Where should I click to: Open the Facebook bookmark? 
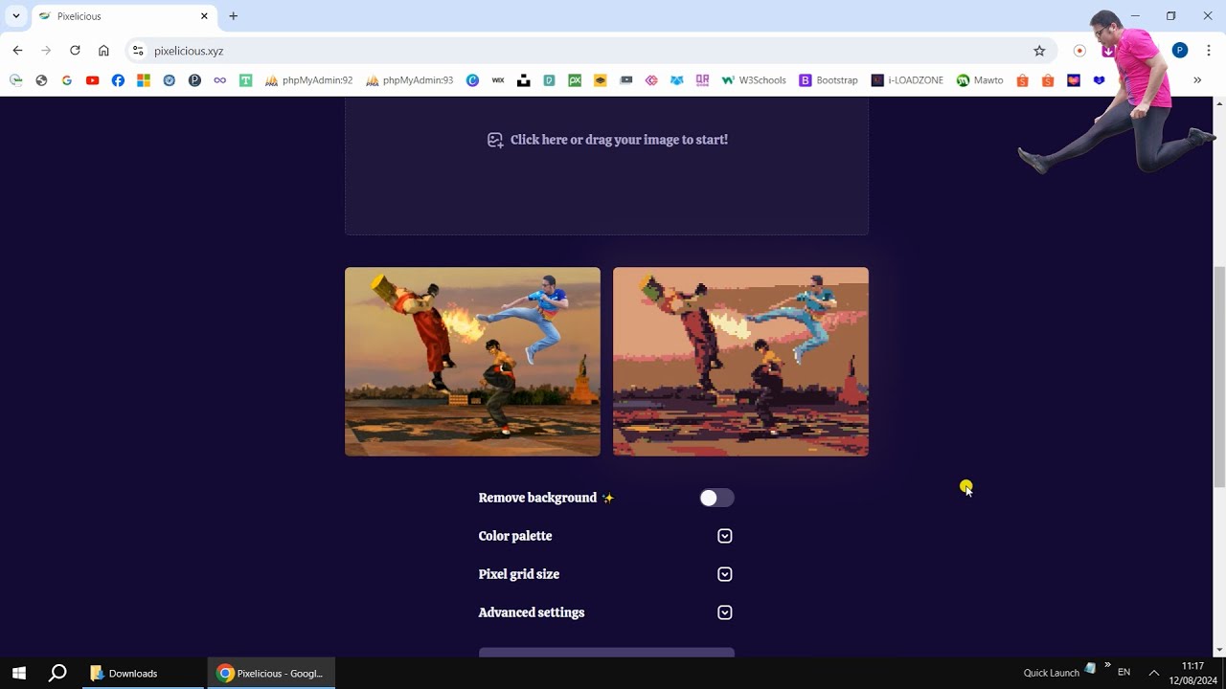pyautogui.click(x=118, y=80)
